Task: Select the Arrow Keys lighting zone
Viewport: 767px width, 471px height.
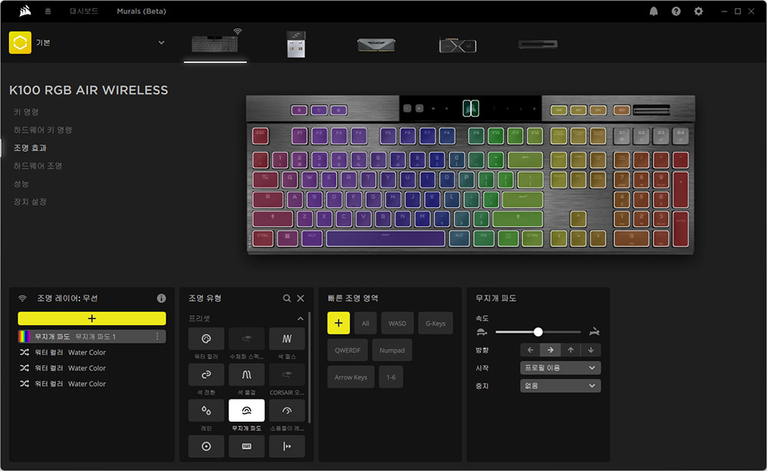Action: (x=351, y=377)
